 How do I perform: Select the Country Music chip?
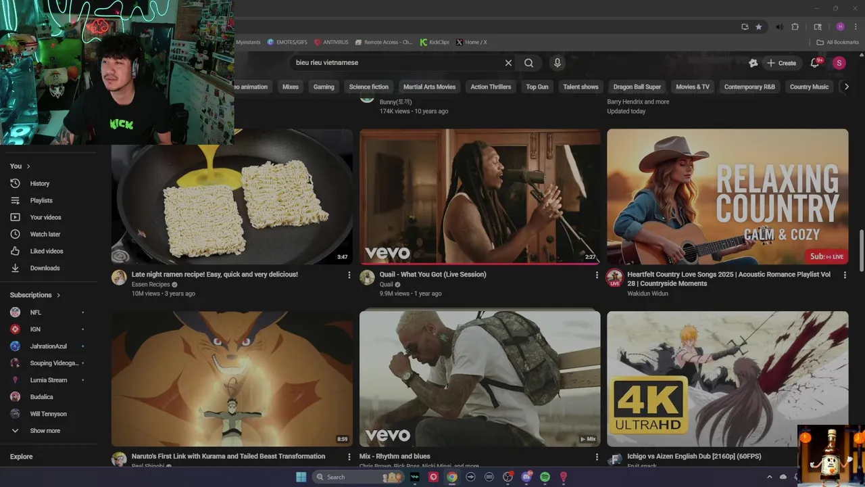pyautogui.click(x=809, y=87)
